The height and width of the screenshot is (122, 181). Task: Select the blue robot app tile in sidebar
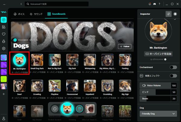pos(4,58)
